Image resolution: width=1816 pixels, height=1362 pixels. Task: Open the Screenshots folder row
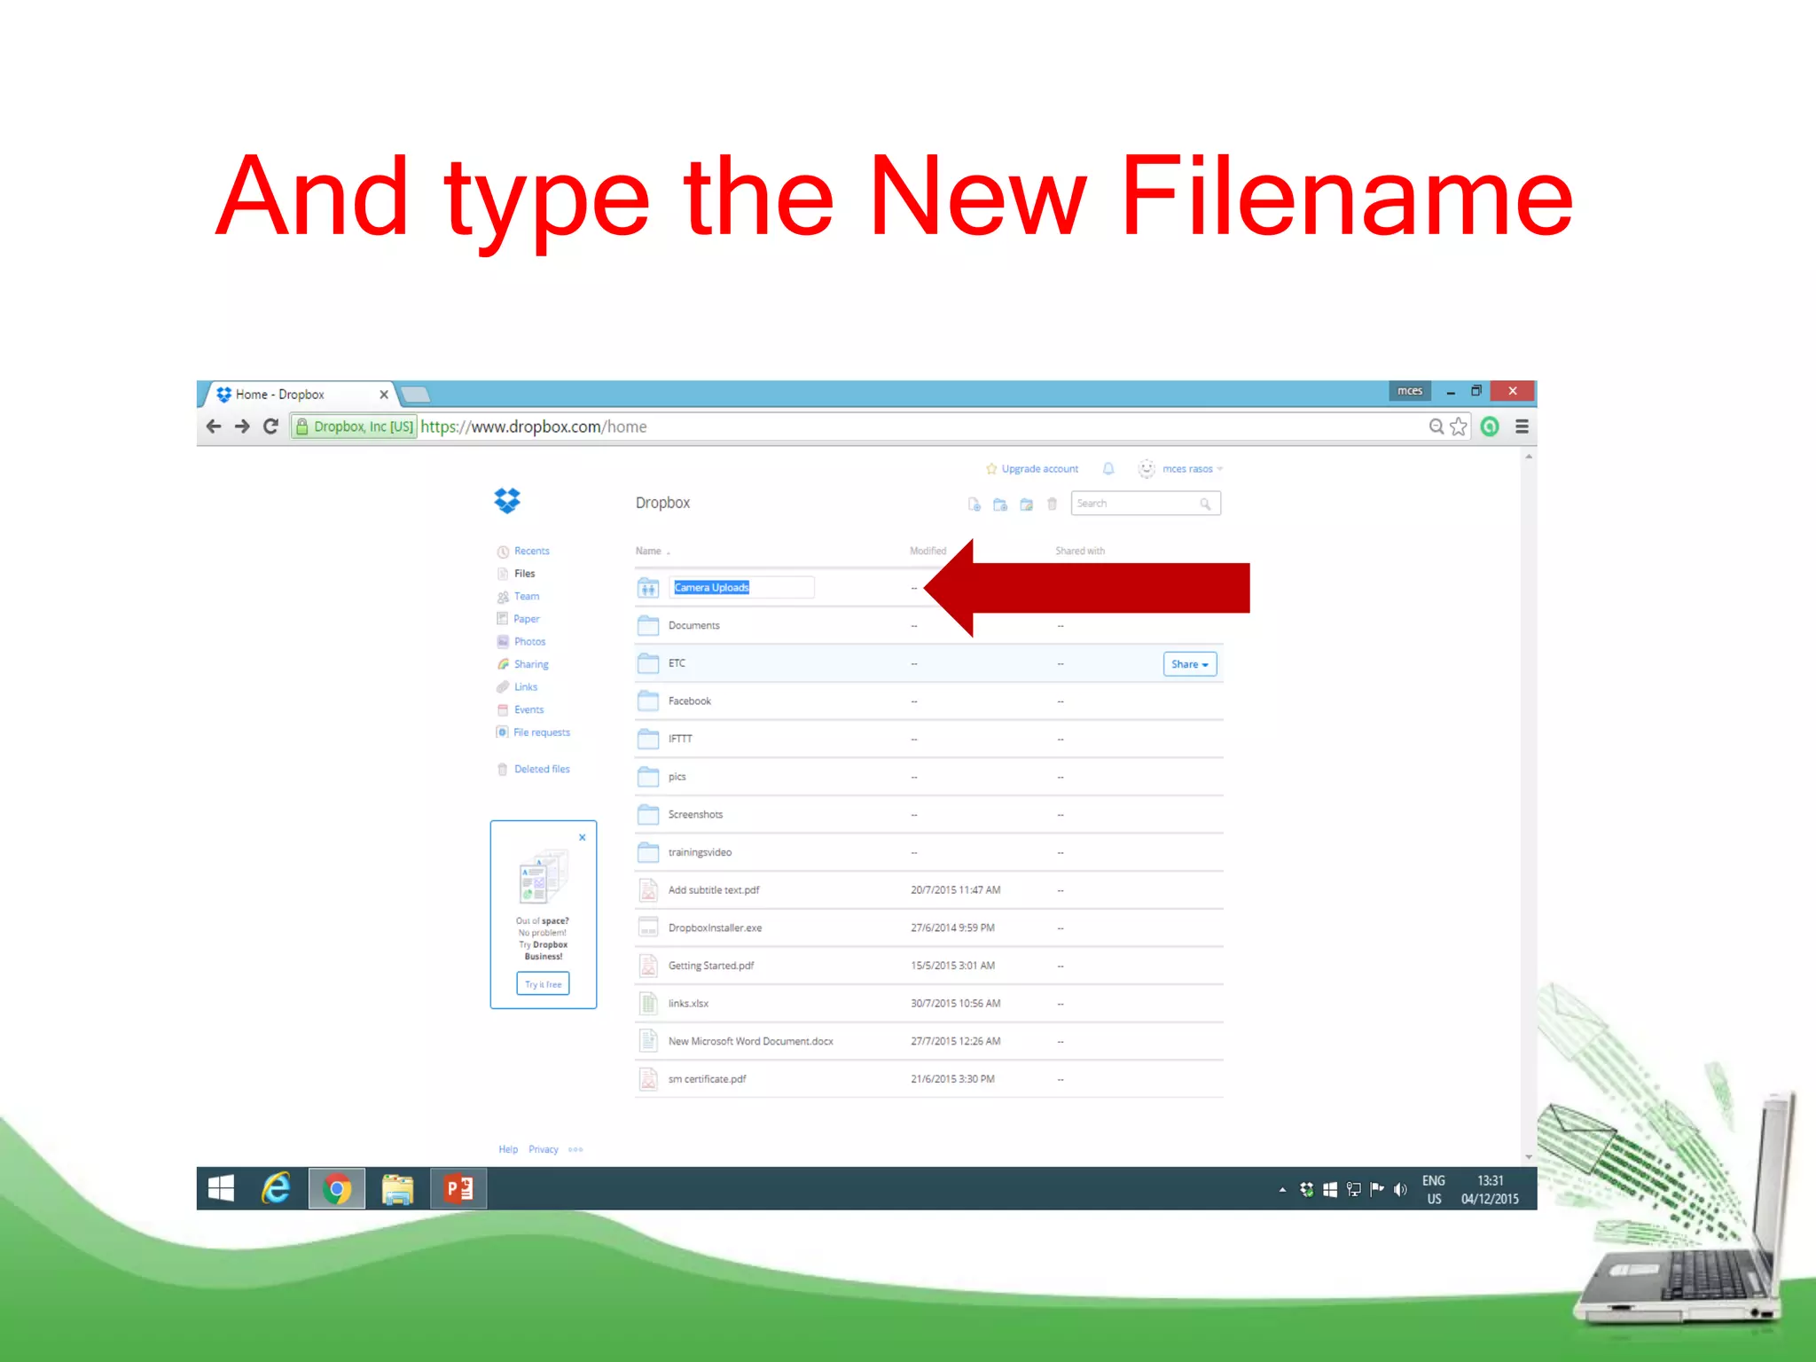(x=928, y=814)
